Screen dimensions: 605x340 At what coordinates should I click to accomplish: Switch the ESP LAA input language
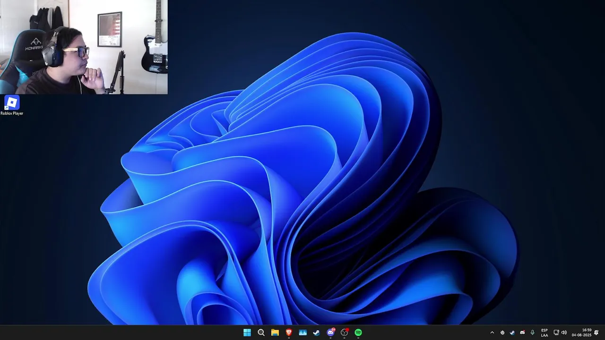point(544,332)
